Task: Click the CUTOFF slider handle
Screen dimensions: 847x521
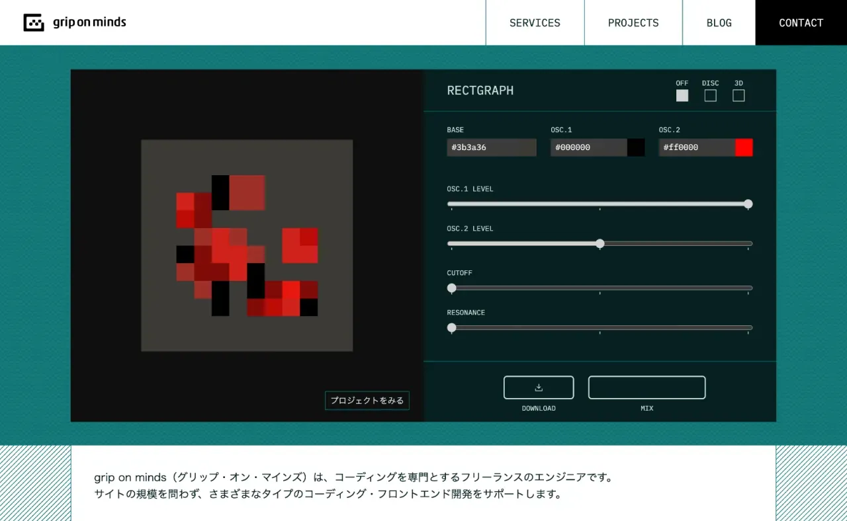Action: point(452,288)
